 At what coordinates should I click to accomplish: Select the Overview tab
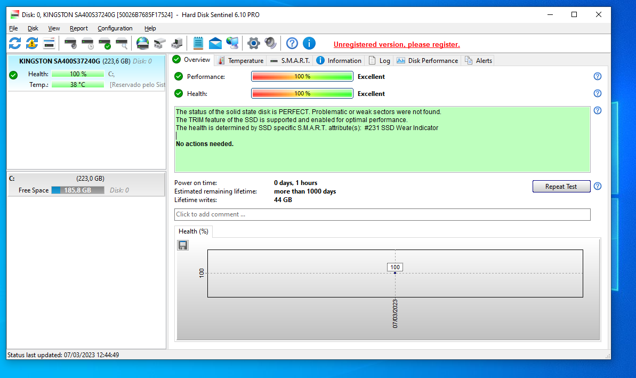pyautogui.click(x=191, y=60)
